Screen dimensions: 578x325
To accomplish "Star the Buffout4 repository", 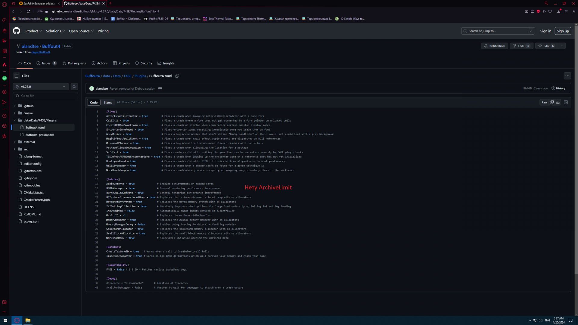I will point(546,46).
